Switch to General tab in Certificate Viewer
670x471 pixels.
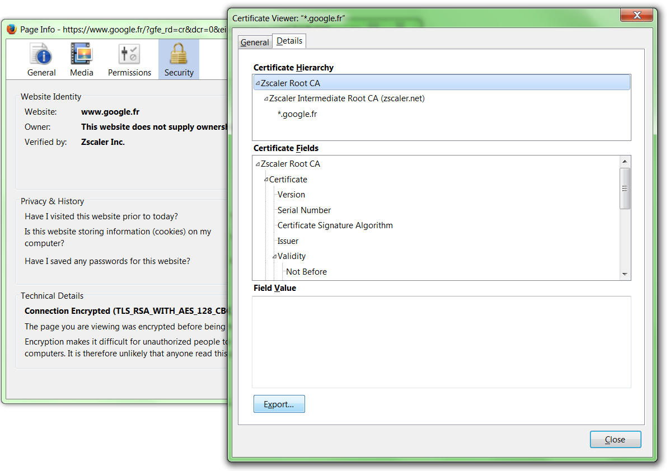255,43
